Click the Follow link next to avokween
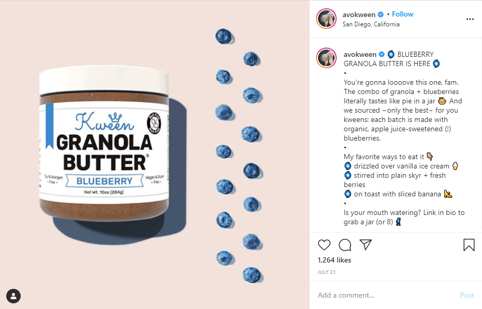This screenshot has width=482, height=309. click(x=402, y=14)
